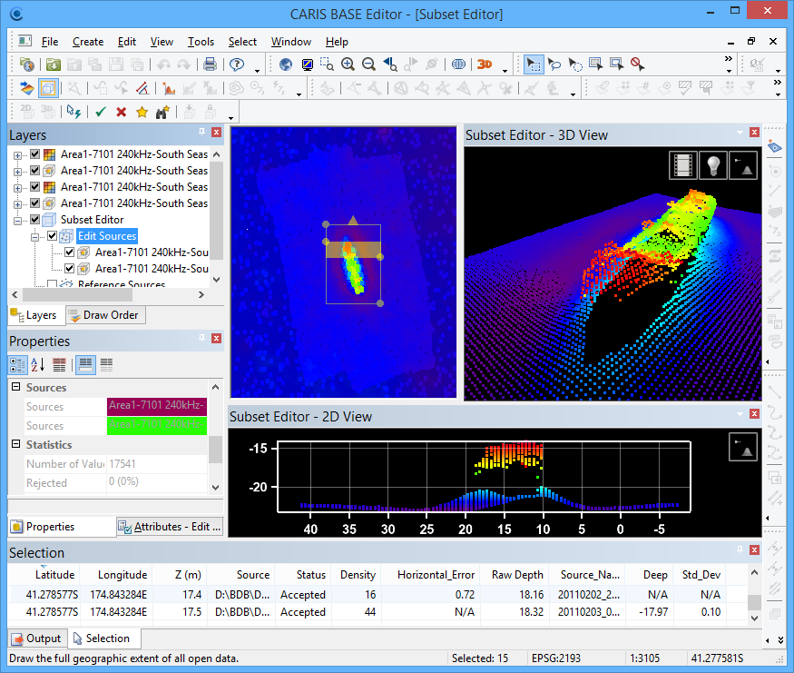Viewport: 794px width, 673px height.
Task: Click the orange 3D view toolbar button
Action: (485, 64)
